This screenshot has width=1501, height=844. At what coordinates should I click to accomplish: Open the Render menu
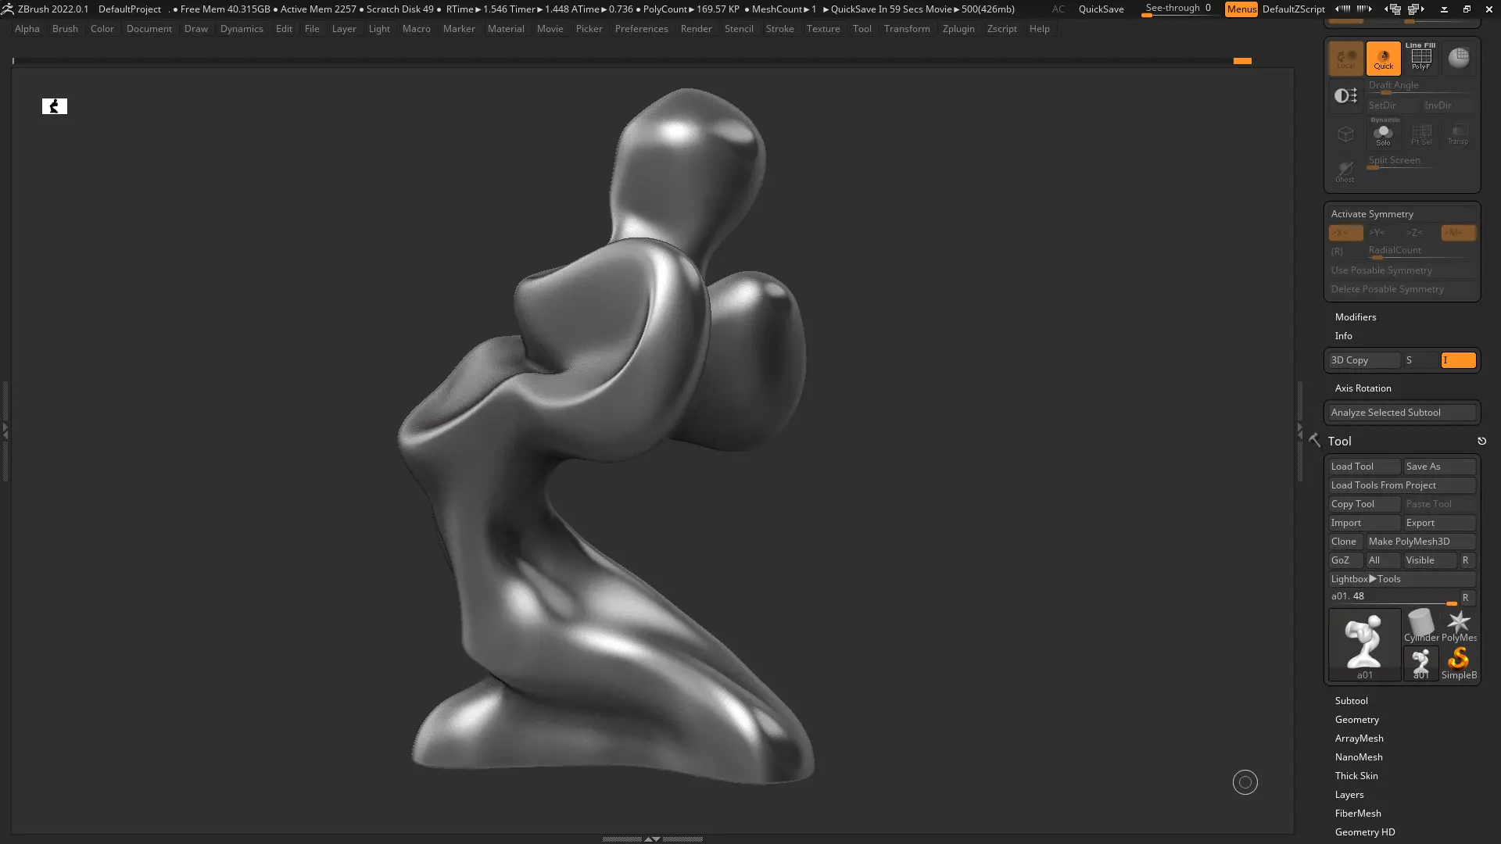(696, 29)
